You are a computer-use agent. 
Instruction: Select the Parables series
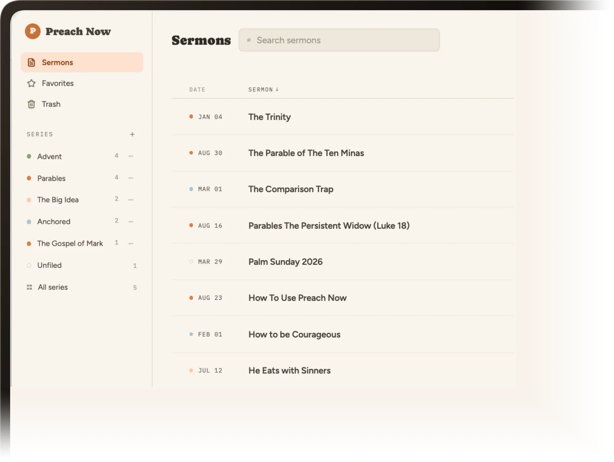coord(51,178)
